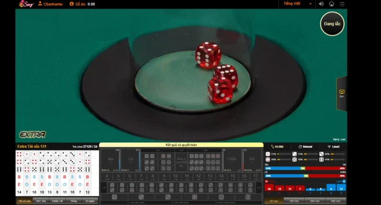Bet on double ones pair

150,156
